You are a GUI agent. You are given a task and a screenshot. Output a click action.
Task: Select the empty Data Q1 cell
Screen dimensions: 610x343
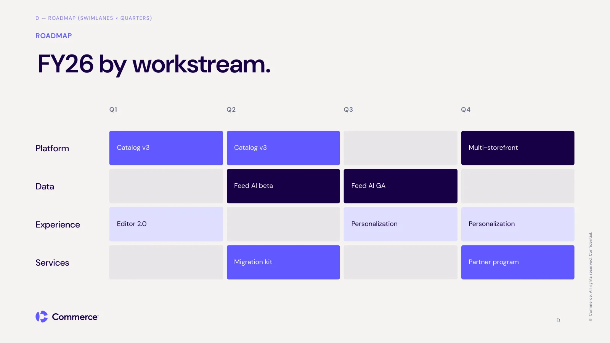click(x=166, y=186)
